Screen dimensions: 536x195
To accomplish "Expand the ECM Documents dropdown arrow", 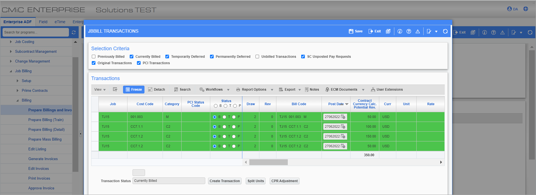I will (363, 90).
